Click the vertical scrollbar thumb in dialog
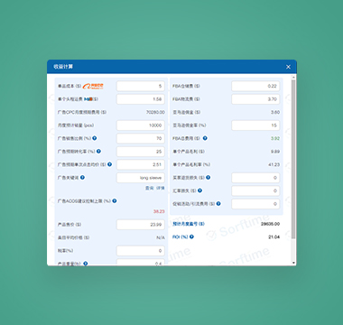Image resolution: width=343 pixels, height=325 pixels. (x=293, y=160)
